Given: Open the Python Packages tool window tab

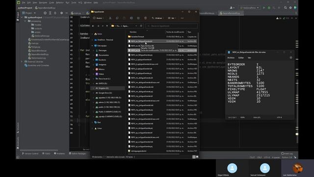Looking at the screenshot, I should 78,153.
